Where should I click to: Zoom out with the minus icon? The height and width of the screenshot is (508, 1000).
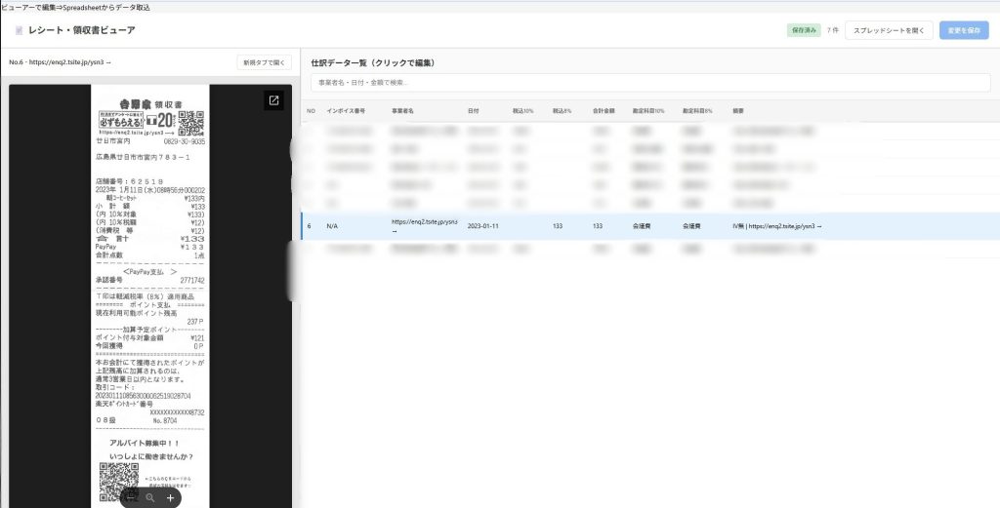coord(131,497)
